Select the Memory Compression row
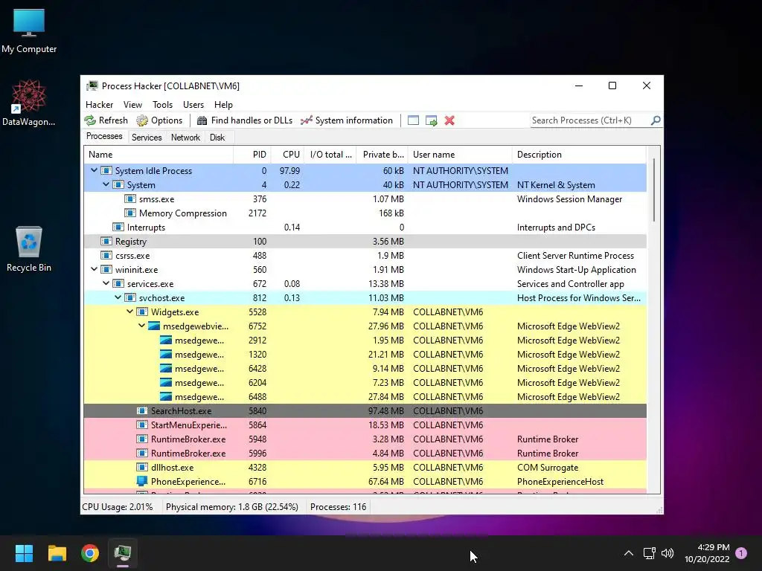Screen dimensions: 762x571 pos(365,213)
